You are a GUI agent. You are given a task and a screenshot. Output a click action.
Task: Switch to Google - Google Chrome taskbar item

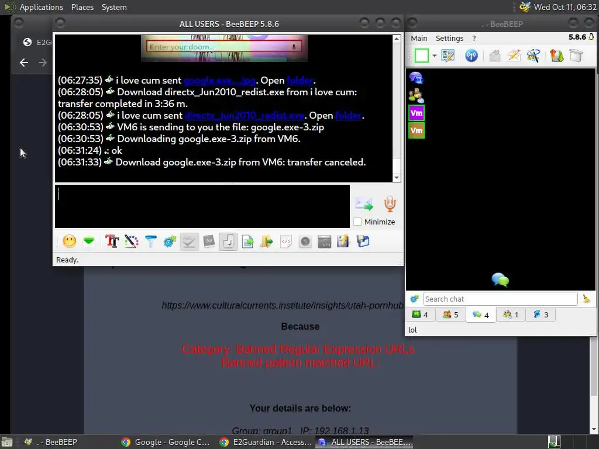(x=166, y=442)
